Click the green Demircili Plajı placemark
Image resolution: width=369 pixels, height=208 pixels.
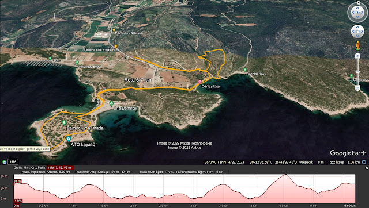[x=50, y=58]
